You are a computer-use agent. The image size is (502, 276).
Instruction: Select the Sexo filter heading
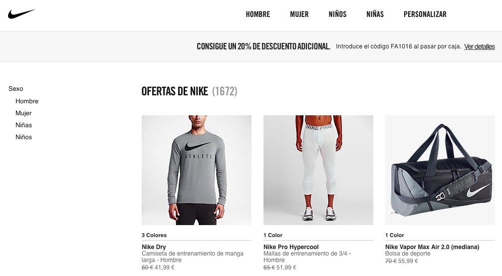pyautogui.click(x=15, y=89)
